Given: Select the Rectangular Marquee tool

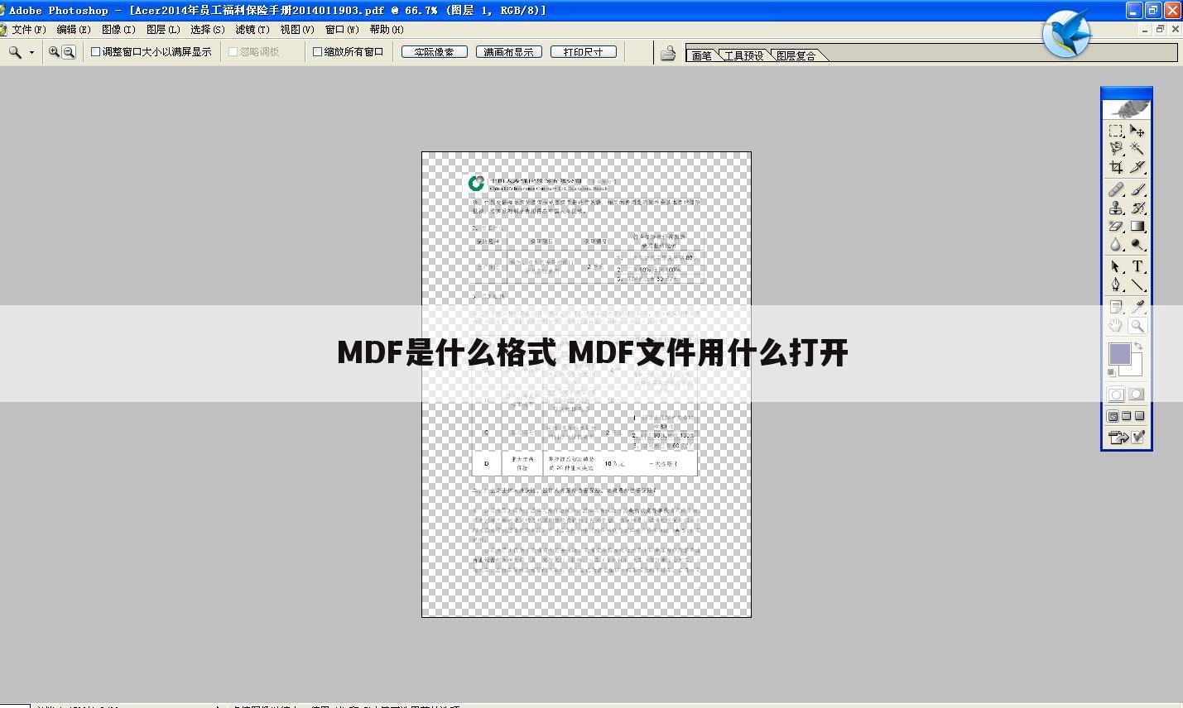Looking at the screenshot, I should point(1116,132).
